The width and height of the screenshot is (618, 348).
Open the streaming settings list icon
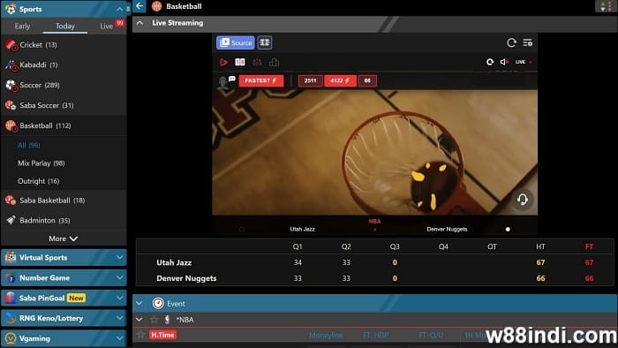point(527,42)
